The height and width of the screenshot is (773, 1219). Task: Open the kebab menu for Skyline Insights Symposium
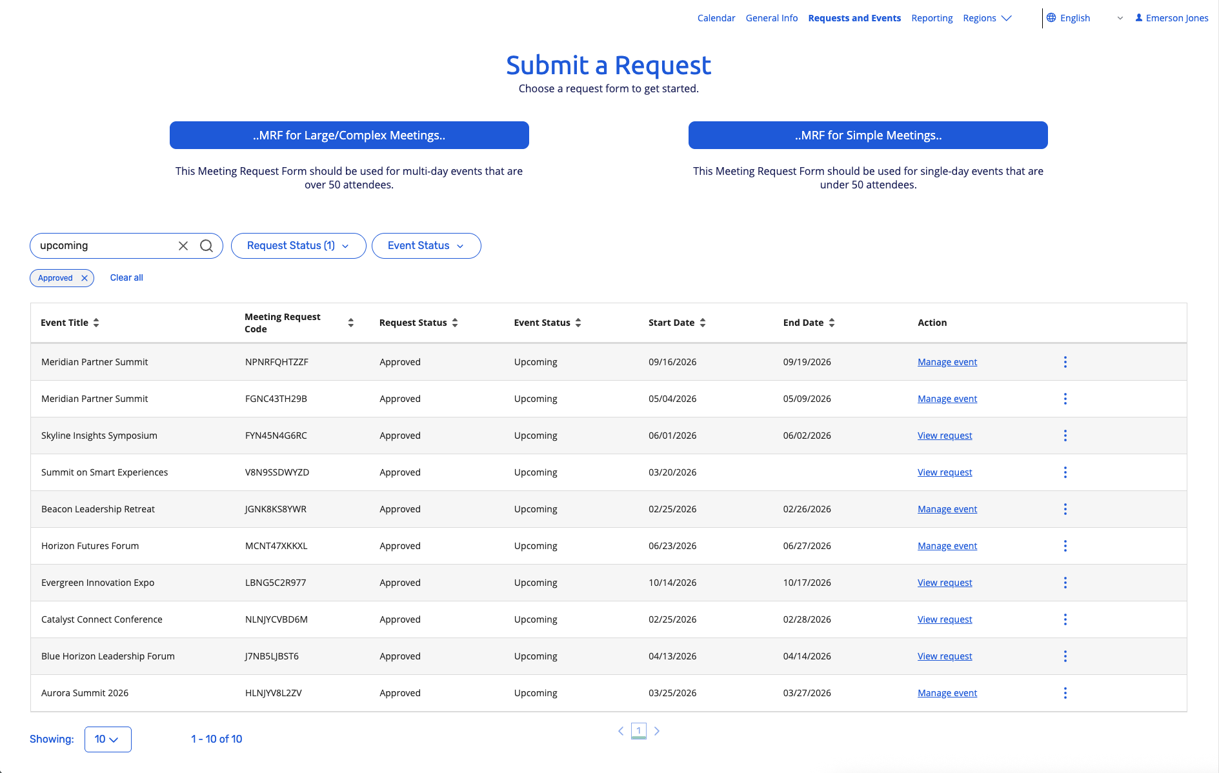click(1065, 436)
